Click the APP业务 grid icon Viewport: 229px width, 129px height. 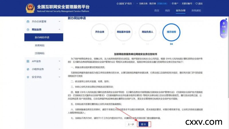pos(28,61)
